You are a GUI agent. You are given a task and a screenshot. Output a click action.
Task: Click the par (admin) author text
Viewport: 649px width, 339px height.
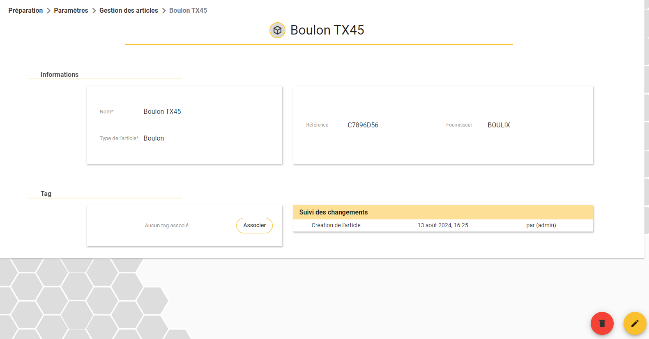click(x=541, y=225)
